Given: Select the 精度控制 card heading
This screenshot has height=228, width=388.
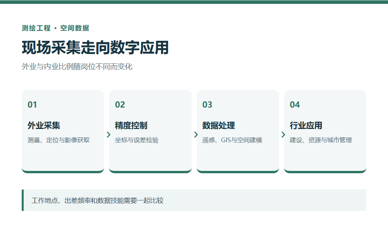Looking at the screenshot, I should (131, 125).
